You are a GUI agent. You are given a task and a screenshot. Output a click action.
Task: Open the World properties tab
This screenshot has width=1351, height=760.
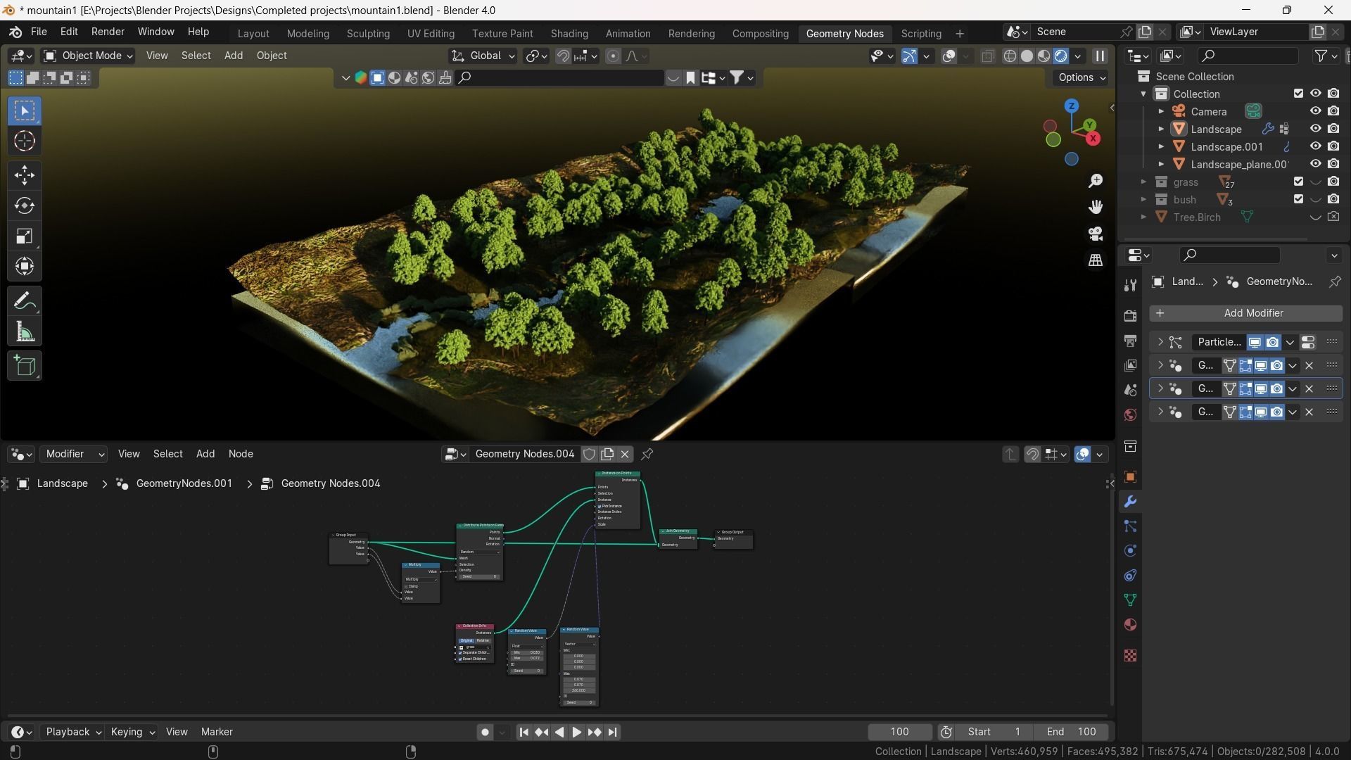point(1130,414)
